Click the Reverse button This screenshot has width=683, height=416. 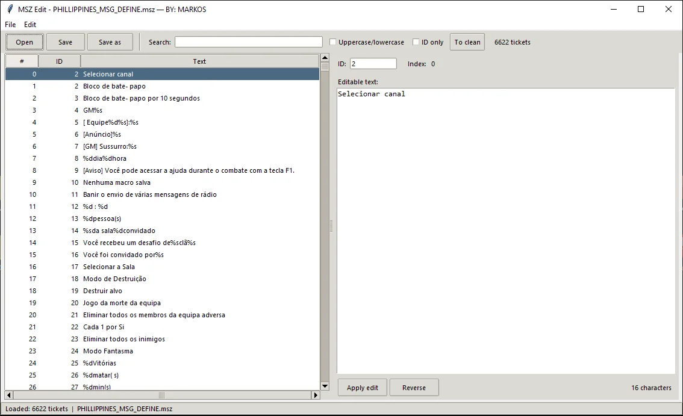[414, 388]
